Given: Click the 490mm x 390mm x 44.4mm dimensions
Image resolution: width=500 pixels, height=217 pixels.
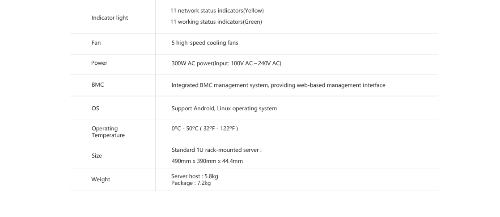Looking at the screenshot, I should [207, 161].
